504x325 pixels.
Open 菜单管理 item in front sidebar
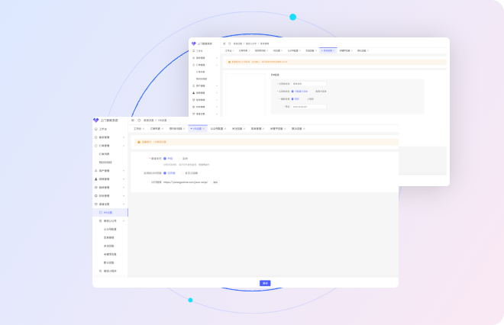pyautogui.click(x=110, y=237)
